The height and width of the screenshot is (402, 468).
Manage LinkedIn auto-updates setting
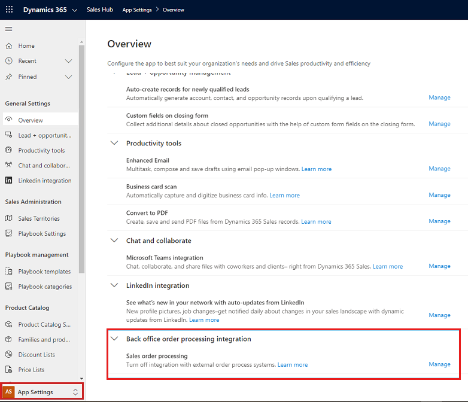439,315
